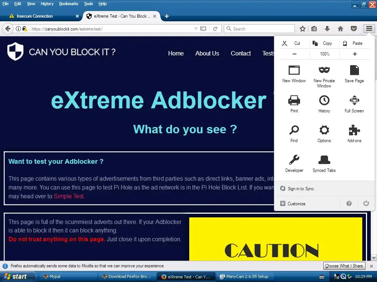Reset zoom by clicking 100%

[x=325, y=54]
